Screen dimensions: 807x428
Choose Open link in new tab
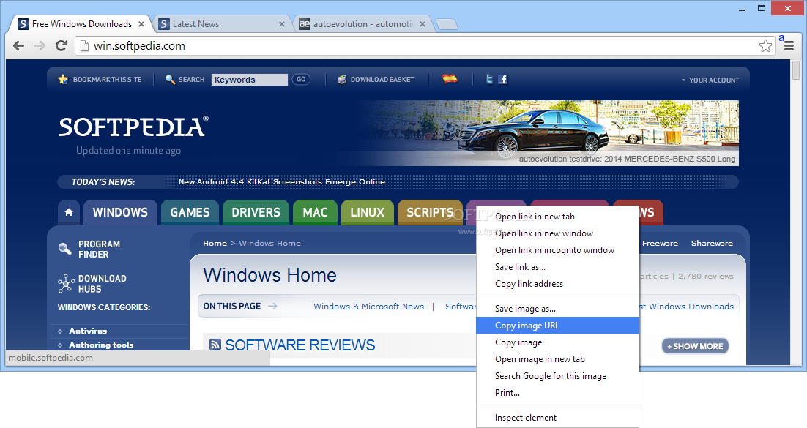(557, 217)
